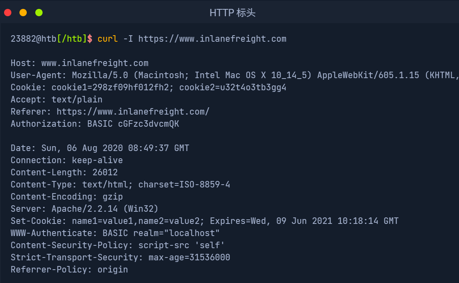459x283 pixels.
Task: Click the "HTTP 标头" window title
Action: 232,13
